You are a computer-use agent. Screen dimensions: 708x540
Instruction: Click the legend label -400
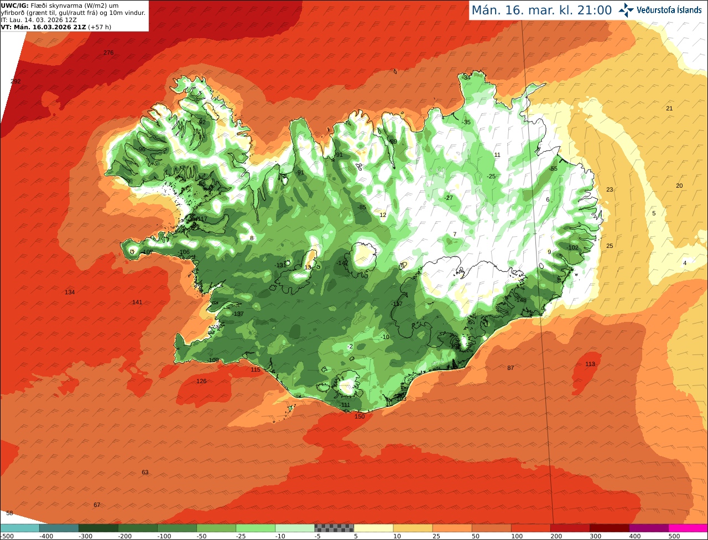coord(46,536)
